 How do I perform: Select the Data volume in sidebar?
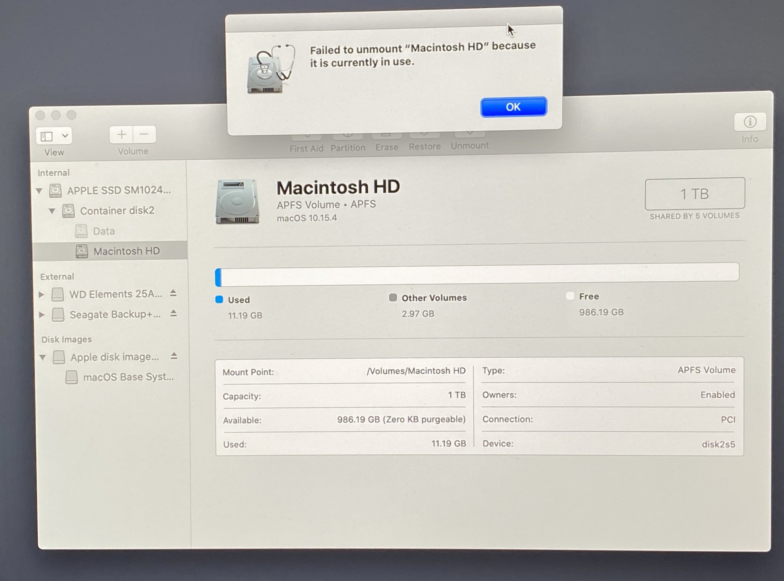[103, 231]
